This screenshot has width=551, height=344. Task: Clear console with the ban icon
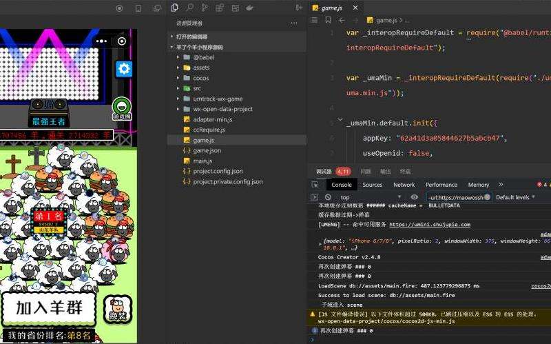329,197
